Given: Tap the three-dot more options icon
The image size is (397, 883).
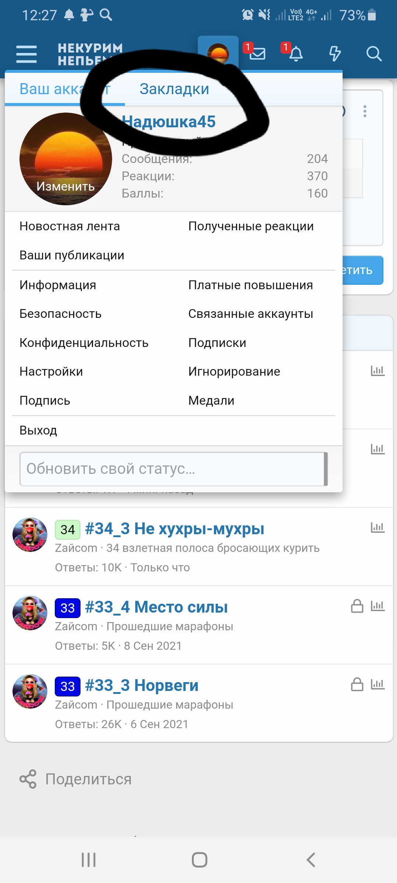Looking at the screenshot, I should pos(365,111).
